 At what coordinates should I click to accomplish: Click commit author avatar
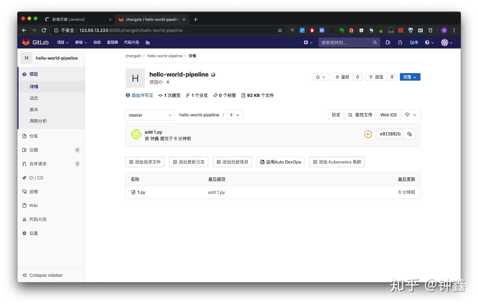(x=136, y=134)
